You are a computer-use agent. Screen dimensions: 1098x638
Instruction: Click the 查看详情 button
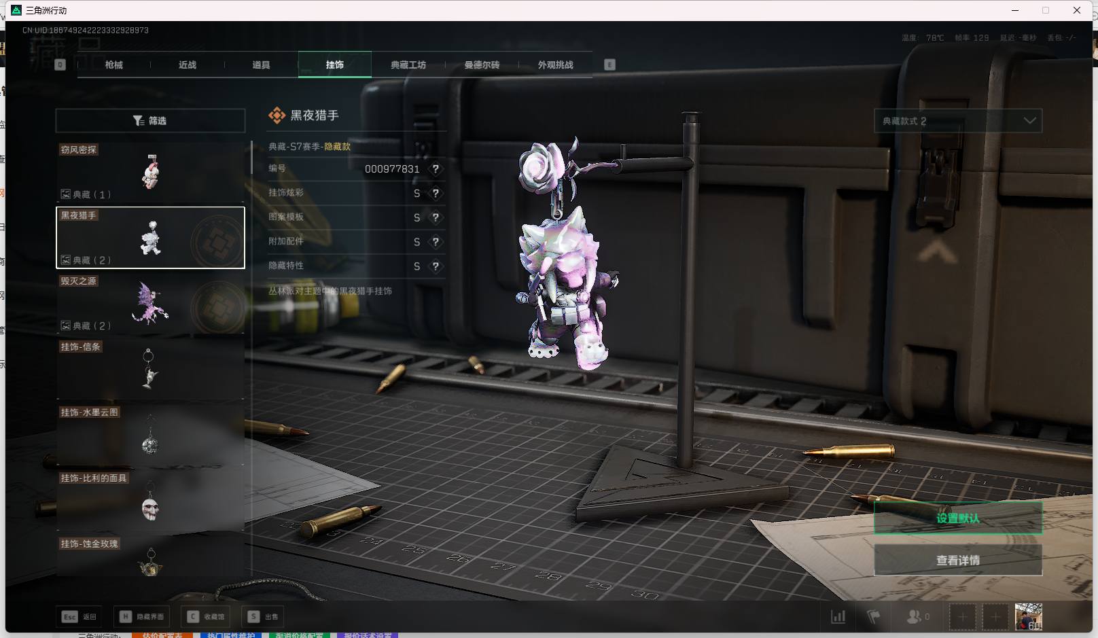click(x=957, y=561)
